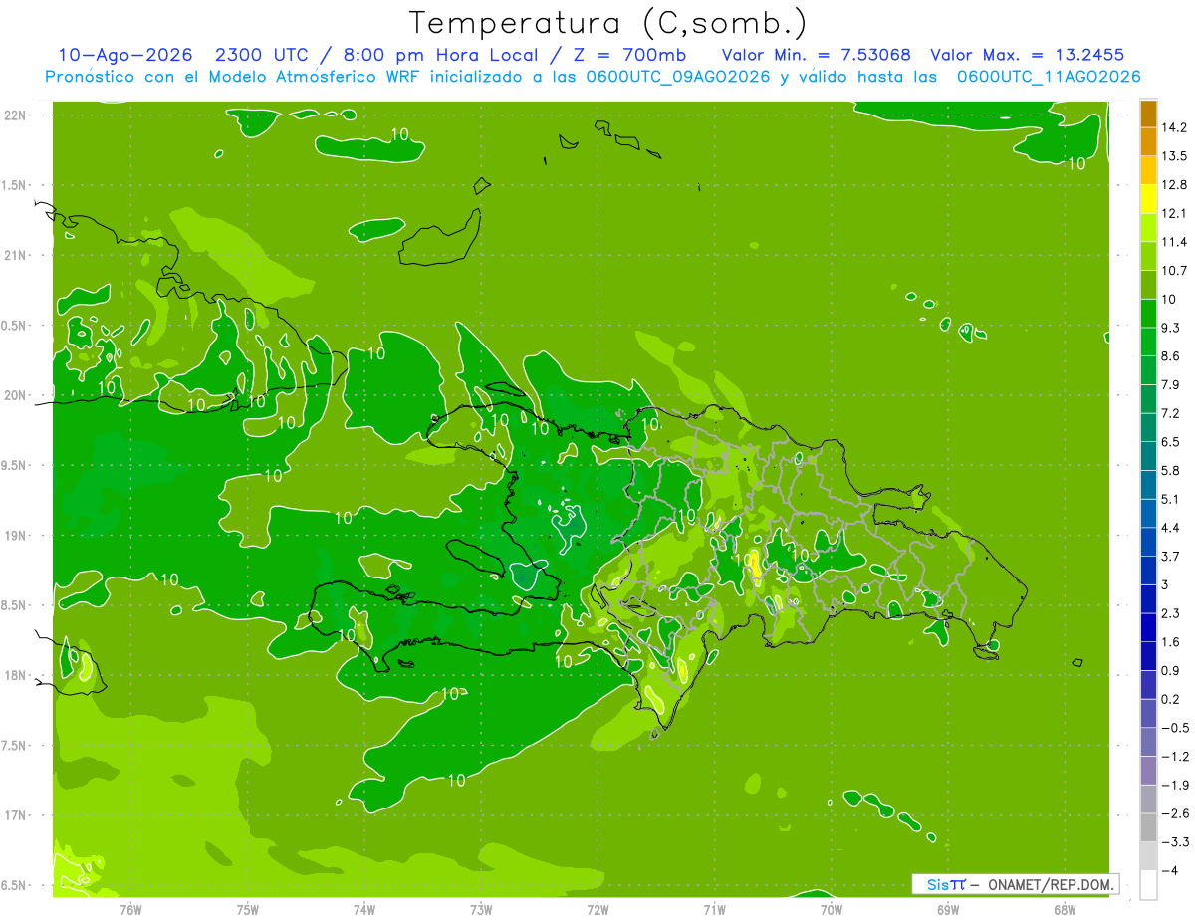Select the dark blue swatch between 1.6 and 0.9

pyautogui.click(x=1148, y=656)
